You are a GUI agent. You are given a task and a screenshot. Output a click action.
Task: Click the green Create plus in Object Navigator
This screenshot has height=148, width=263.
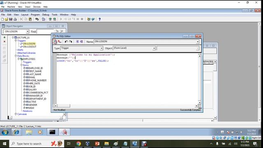click(x=5, y=37)
